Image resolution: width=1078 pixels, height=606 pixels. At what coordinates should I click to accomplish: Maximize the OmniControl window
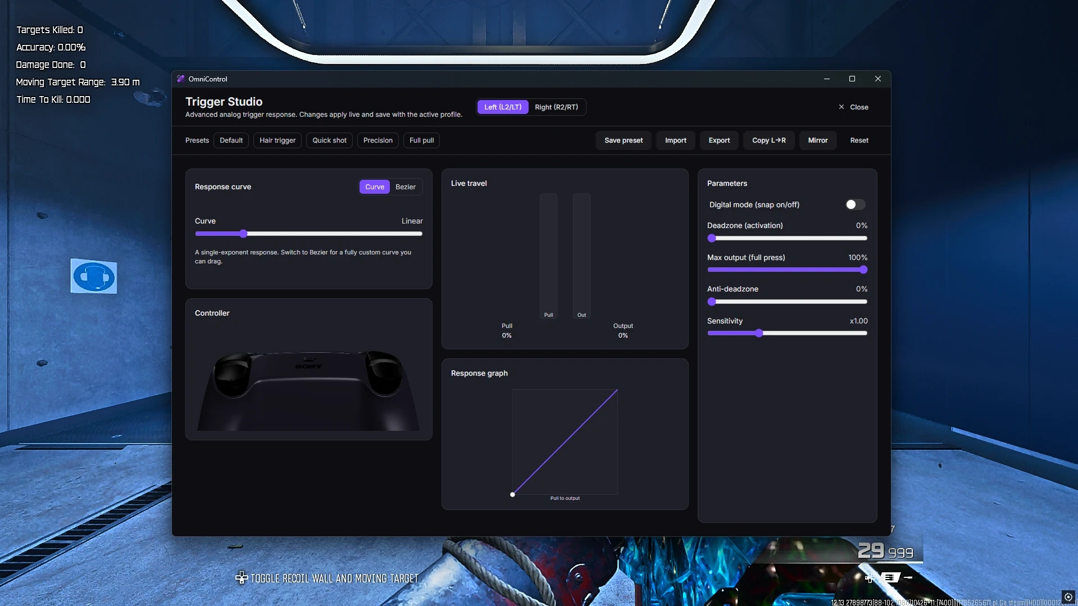(852, 79)
